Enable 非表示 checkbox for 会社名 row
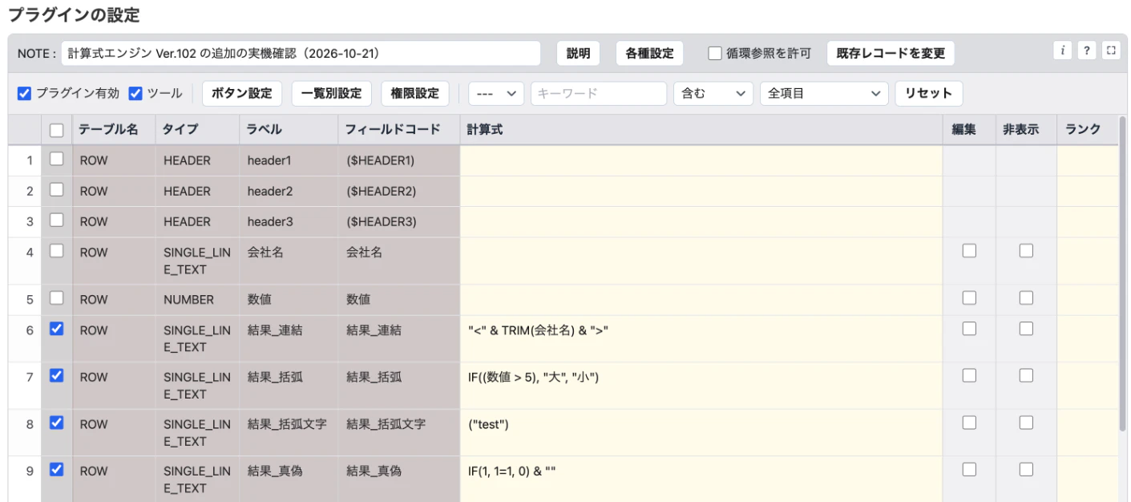 tap(1026, 251)
